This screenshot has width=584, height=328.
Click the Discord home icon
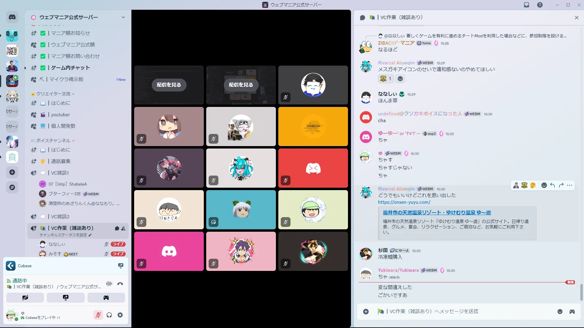[12, 17]
